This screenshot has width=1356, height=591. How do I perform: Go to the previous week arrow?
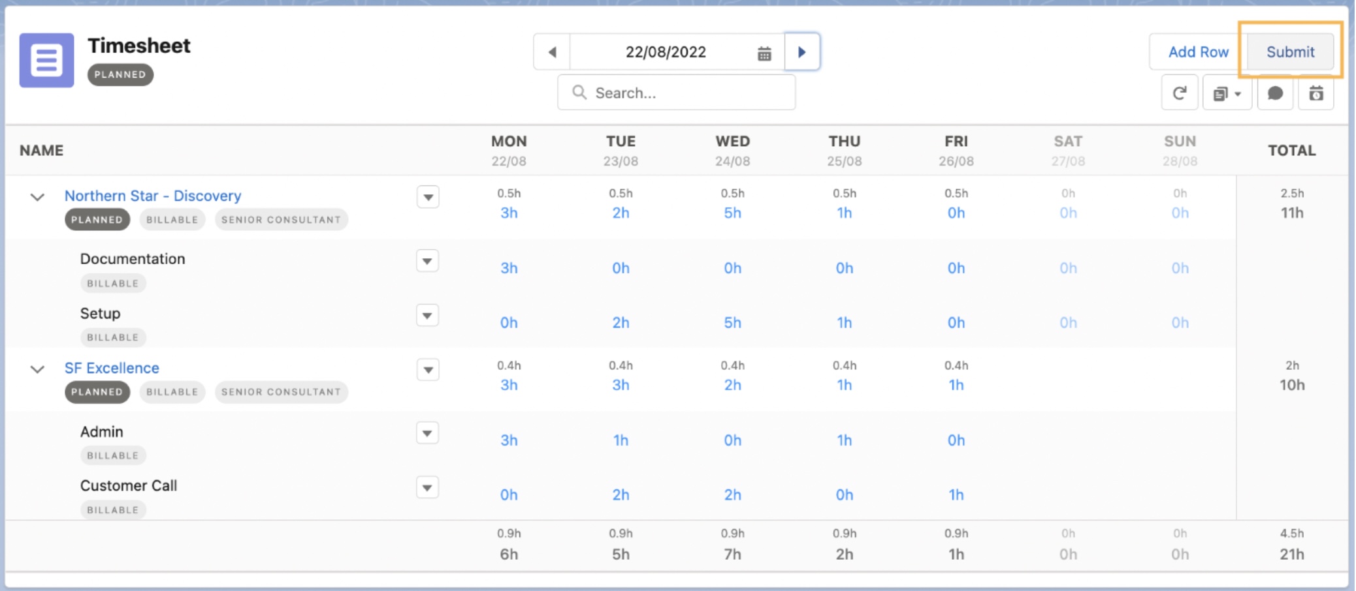552,52
